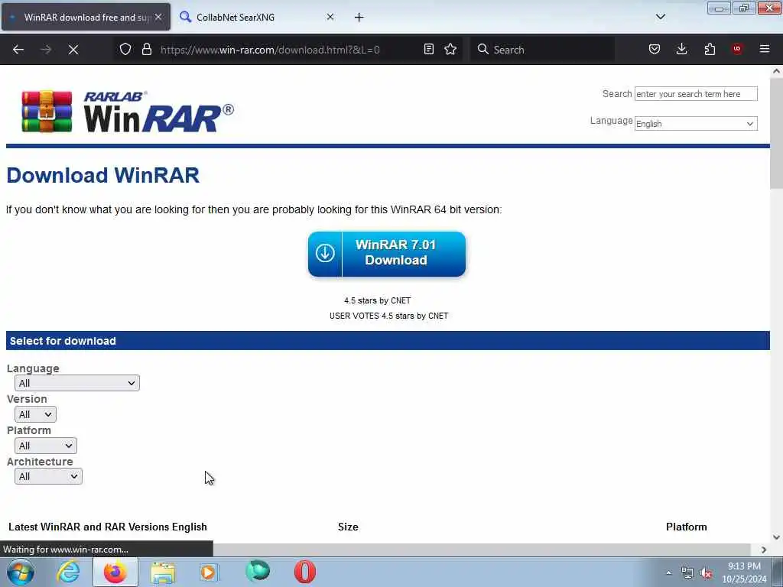The height and width of the screenshot is (587, 783).
Task: Open the green round taskbar app
Action: pos(258,572)
